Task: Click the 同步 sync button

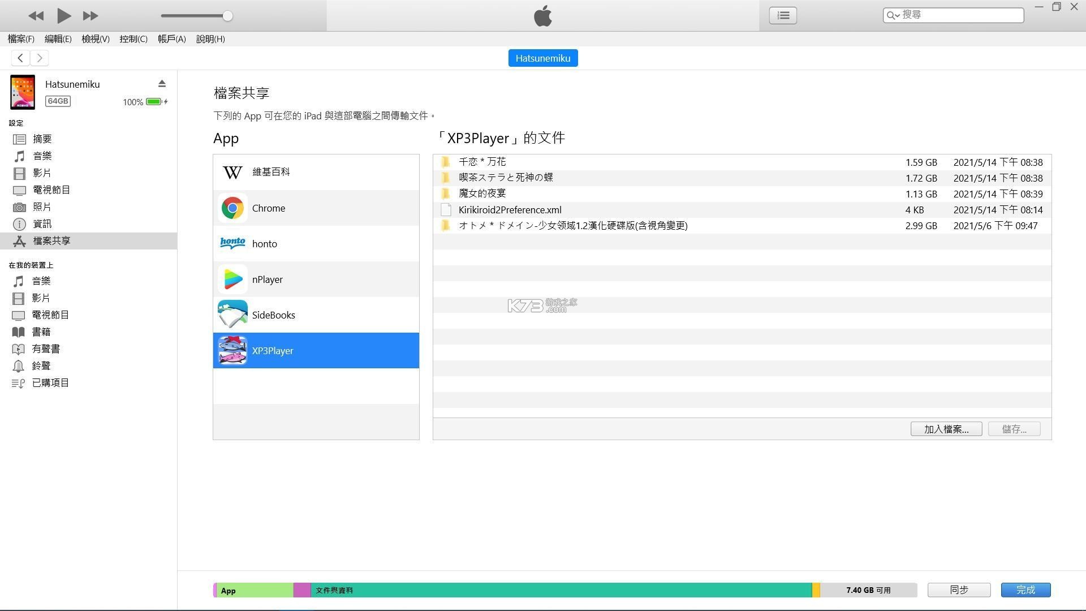Action: coord(958,590)
